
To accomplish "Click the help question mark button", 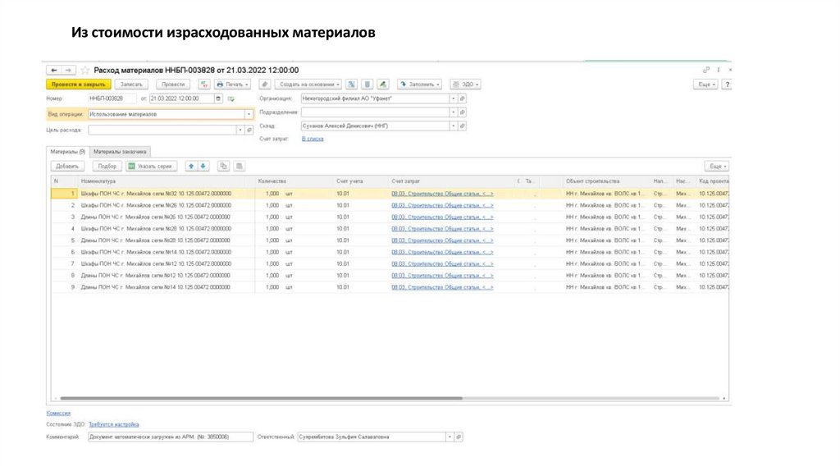I will [726, 85].
